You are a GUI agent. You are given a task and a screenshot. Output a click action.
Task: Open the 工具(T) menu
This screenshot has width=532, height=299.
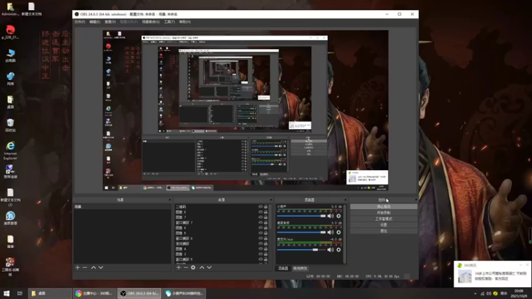coord(170,22)
